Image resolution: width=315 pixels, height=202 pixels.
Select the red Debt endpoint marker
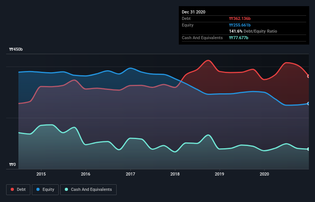(308, 76)
